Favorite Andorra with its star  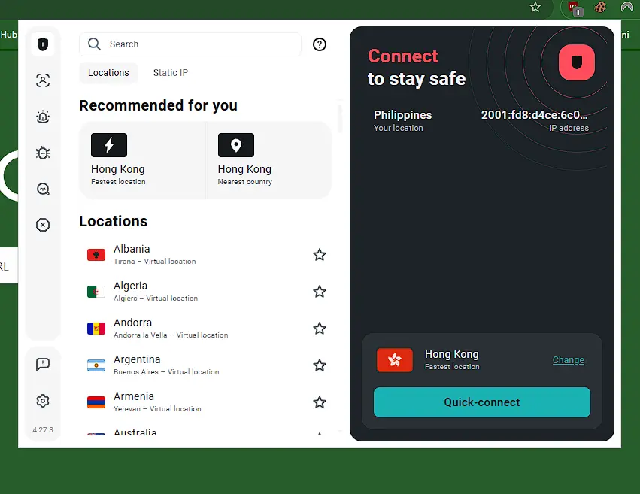coord(319,329)
